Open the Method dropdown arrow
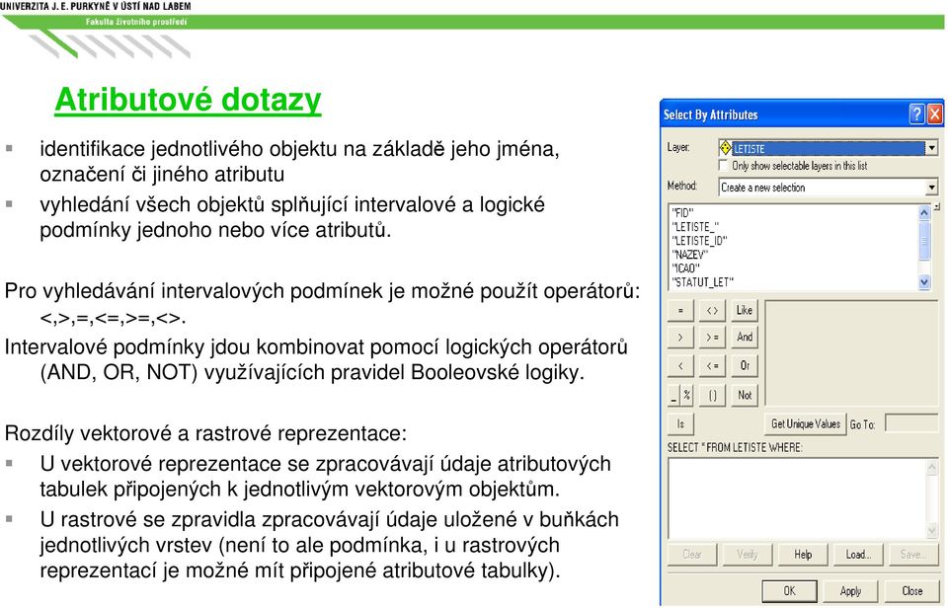This screenshot has width=948, height=608. [931, 188]
